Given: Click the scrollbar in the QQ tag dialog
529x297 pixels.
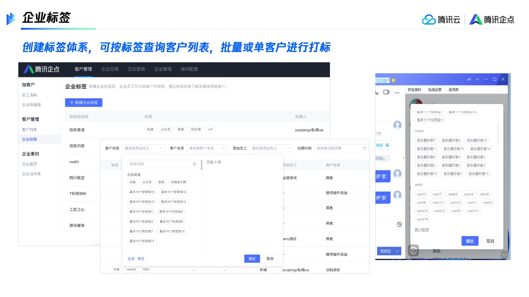Looking at the screenshot, I should pos(498,133).
